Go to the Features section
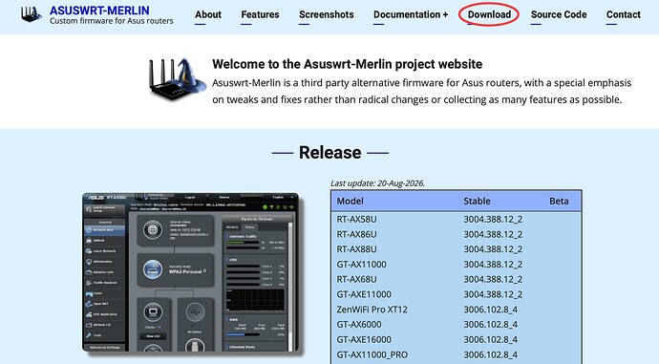Screen dimensions: 659x364 [x=260, y=14]
